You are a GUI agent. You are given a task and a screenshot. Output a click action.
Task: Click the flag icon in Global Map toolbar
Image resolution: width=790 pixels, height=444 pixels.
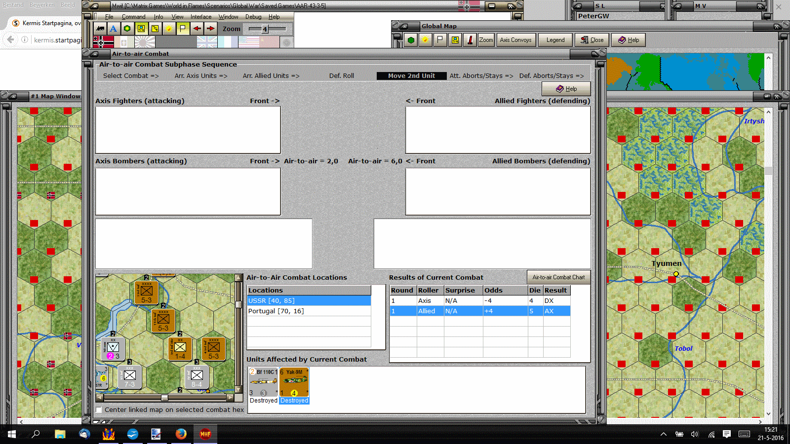pyautogui.click(x=440, y=40)
